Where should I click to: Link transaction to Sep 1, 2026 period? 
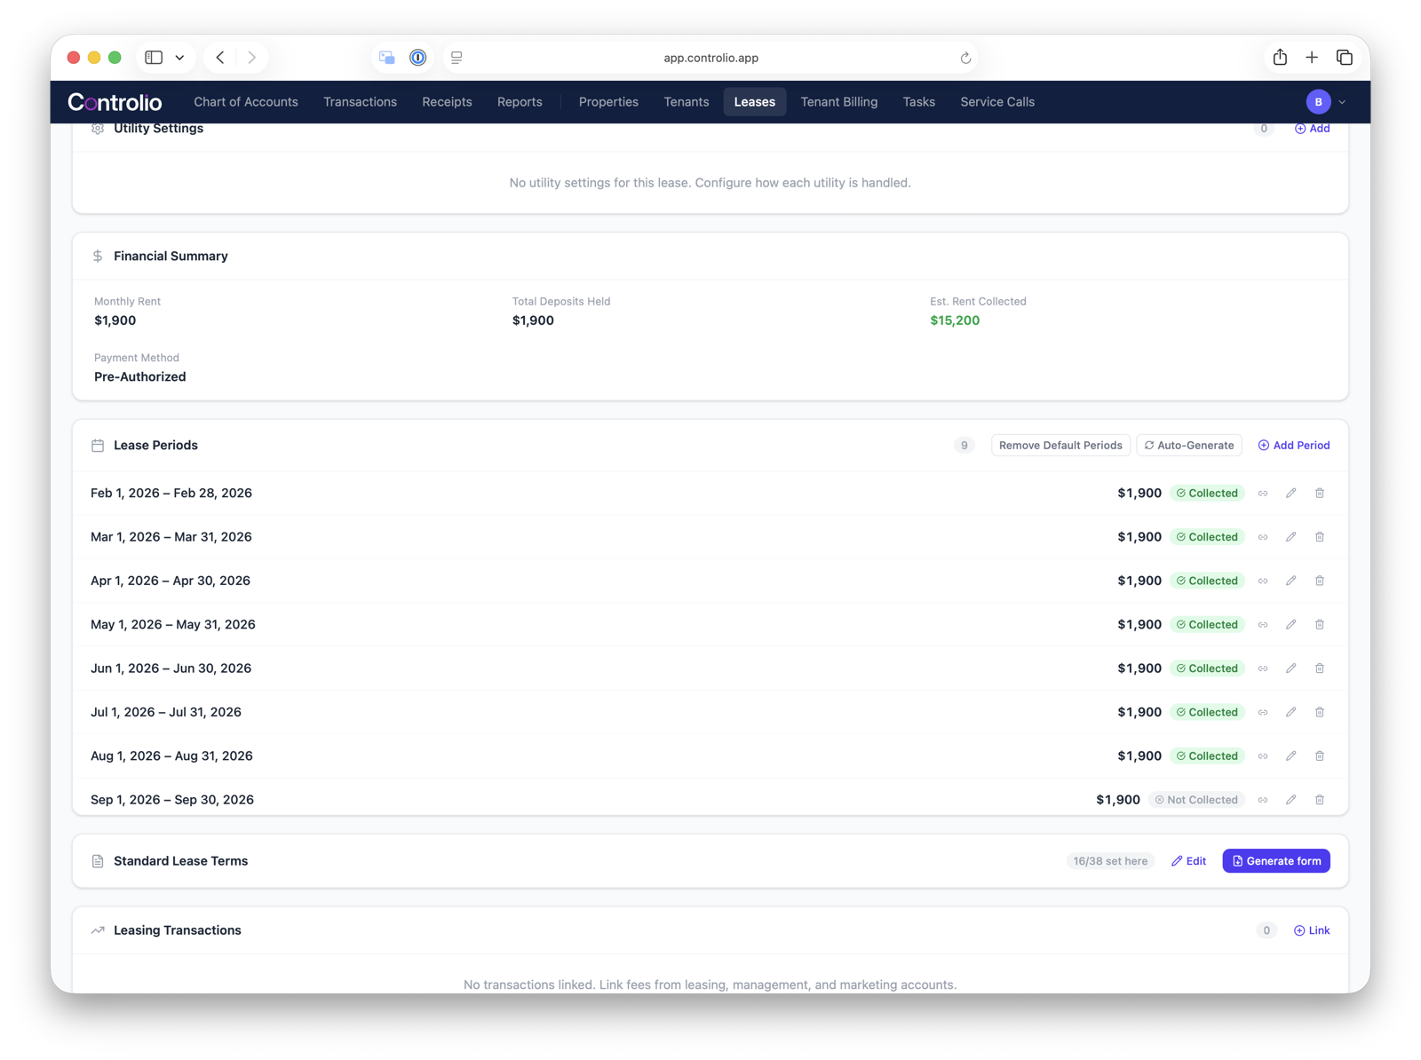tap(1263, 800)
